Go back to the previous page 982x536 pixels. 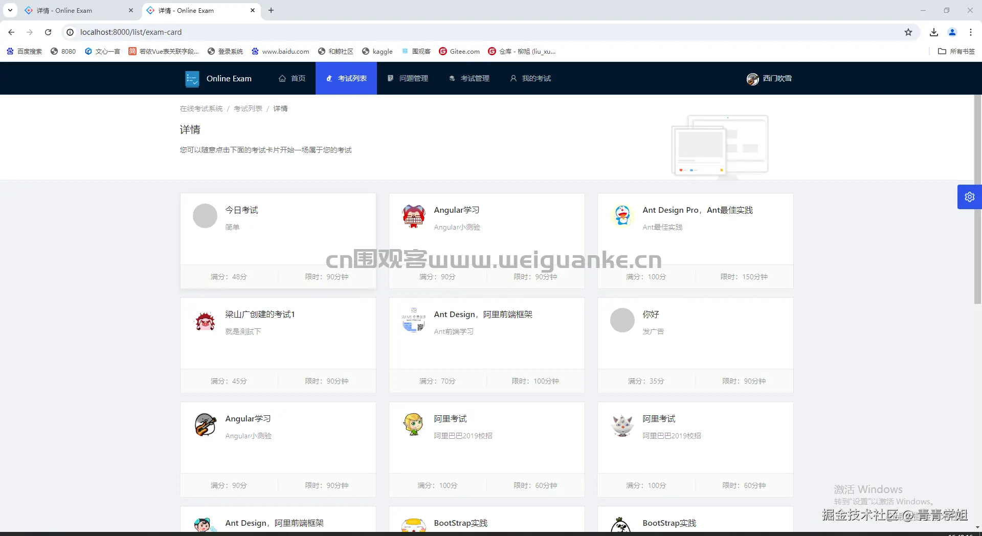point(11,32)
